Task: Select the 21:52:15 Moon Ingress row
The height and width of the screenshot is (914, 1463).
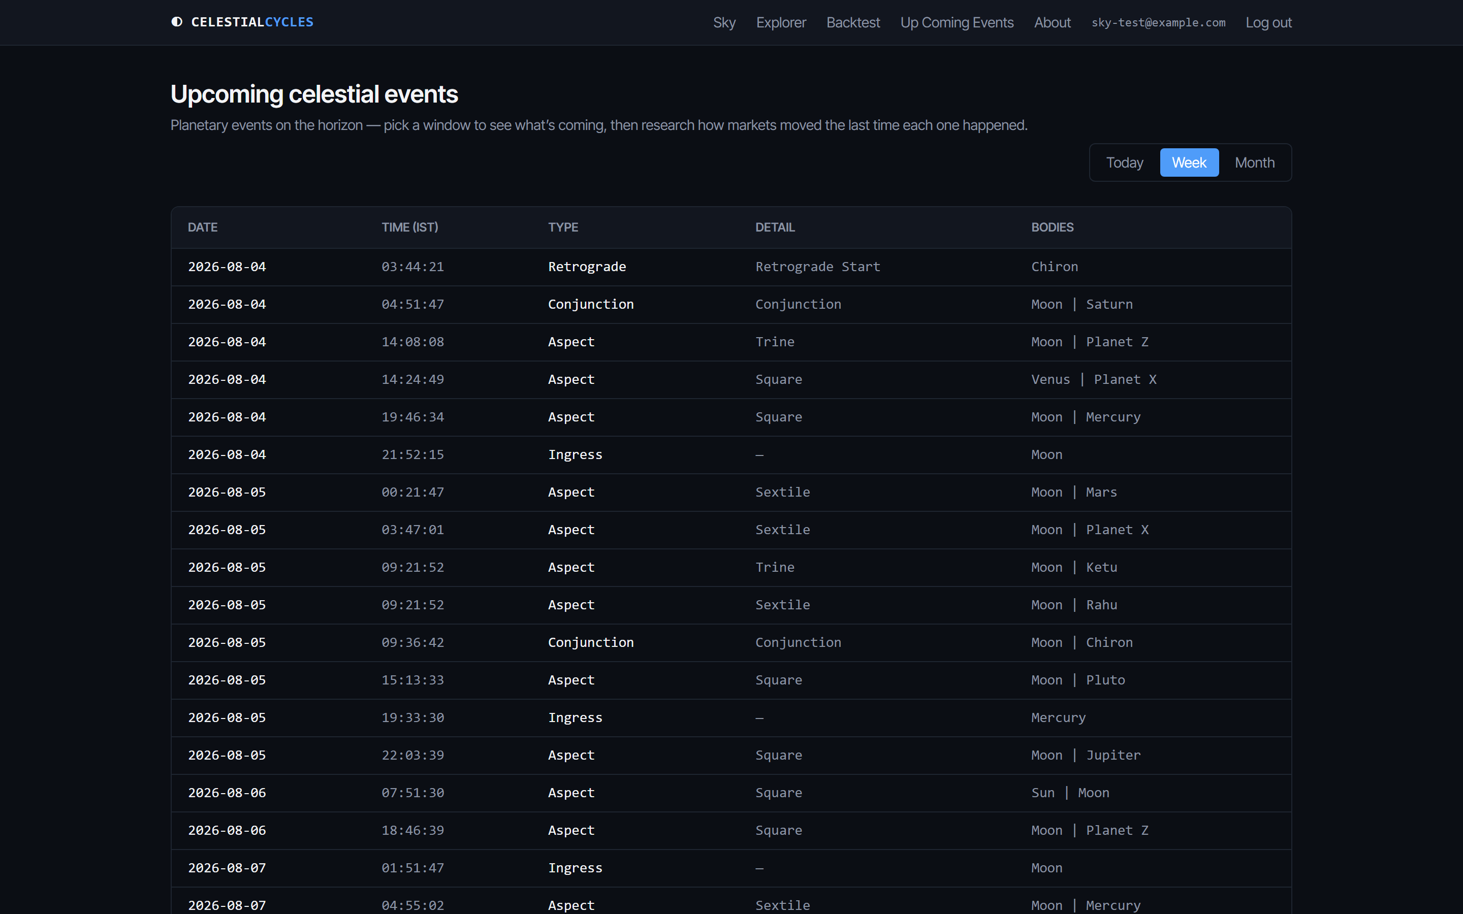Action: (731, 454)
